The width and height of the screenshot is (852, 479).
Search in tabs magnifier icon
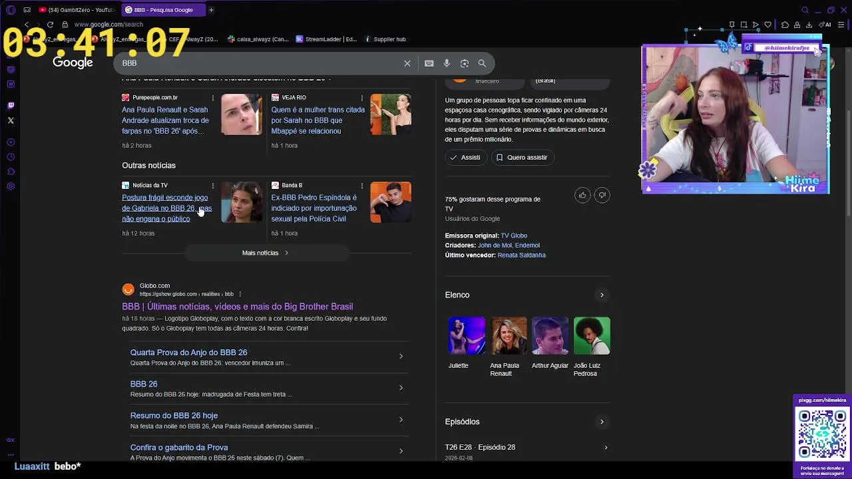coord(805,10)
